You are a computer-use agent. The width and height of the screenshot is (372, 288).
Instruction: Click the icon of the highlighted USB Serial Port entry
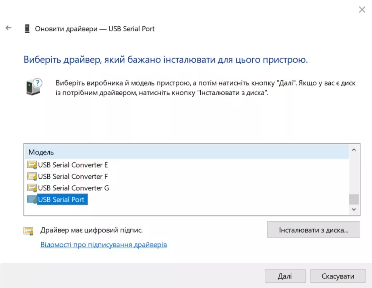coord(32,200)
